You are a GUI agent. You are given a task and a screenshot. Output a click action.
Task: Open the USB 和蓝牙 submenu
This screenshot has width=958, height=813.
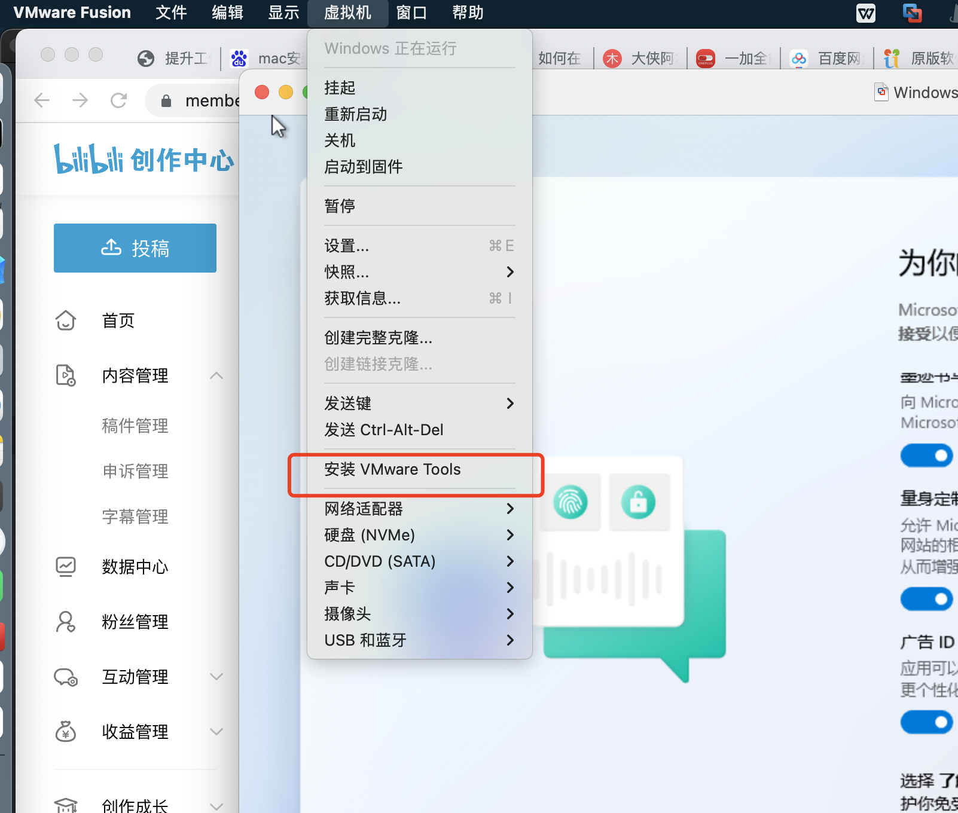pyautogui.click(x=420, y=640)
